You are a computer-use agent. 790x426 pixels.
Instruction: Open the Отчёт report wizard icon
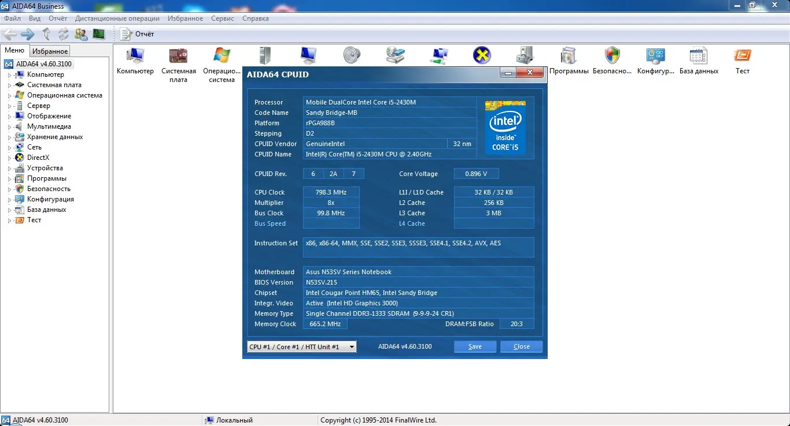[126, 33]
